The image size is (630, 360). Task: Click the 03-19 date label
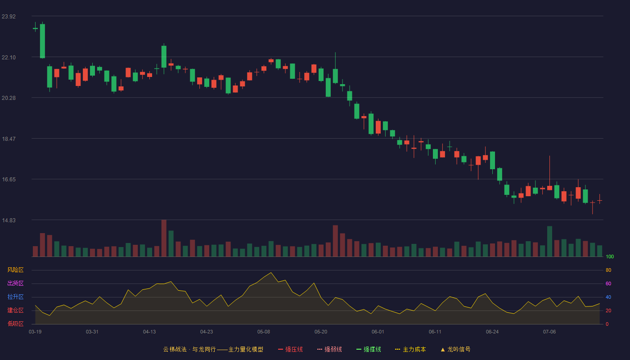[x=35, y=332]
